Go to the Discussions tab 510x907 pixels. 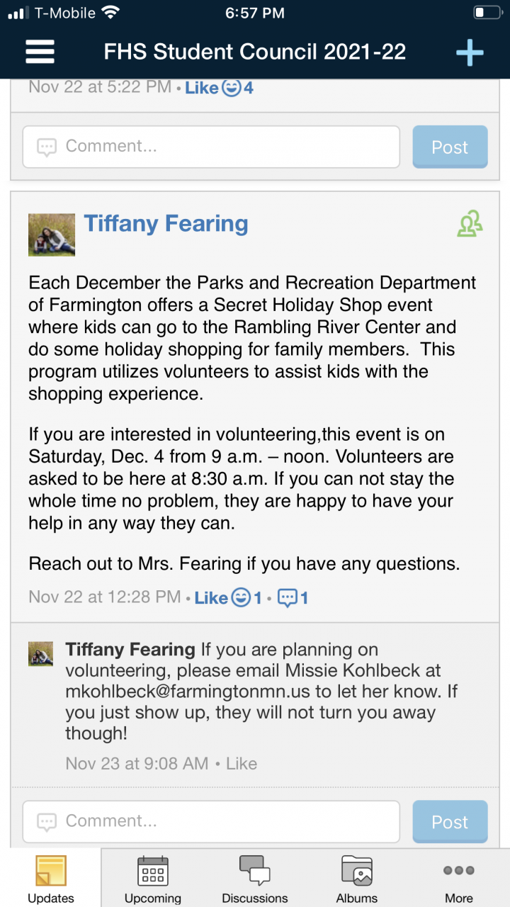(x=255, y=879)
